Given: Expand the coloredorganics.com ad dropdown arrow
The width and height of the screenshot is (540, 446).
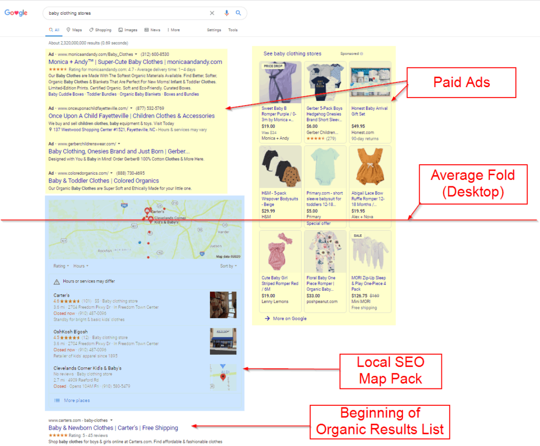Looking at the screenshot, I should coord(112,173).
